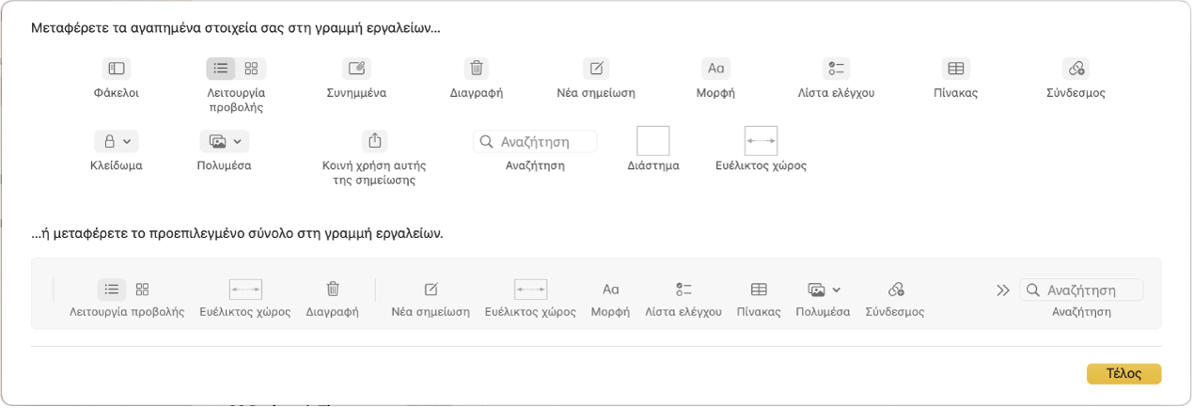This screenshot has width=1193, height=408.
Task: Open the Πολυμέσα dropdown in top palette
Action: click(225, 142)
